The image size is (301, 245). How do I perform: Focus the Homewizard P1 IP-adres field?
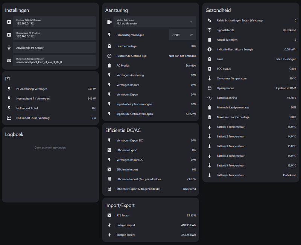coord(54,35)
